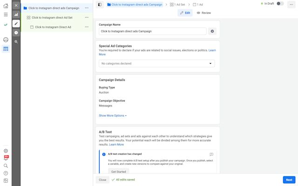
Task: Select the pencil edit icon in dark strip
Action: pyautogui.click(x=16, y=24)
